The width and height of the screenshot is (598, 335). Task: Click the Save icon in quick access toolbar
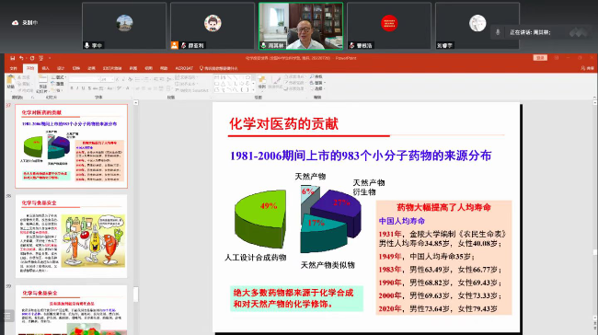pos(13,58)
